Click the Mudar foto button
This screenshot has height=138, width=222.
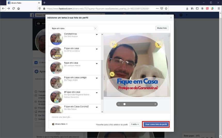tap(162, 28)
